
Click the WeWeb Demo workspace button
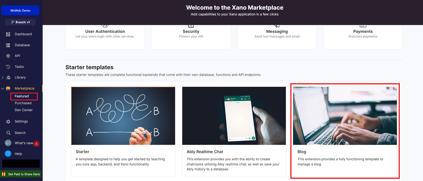click(20, 11)
